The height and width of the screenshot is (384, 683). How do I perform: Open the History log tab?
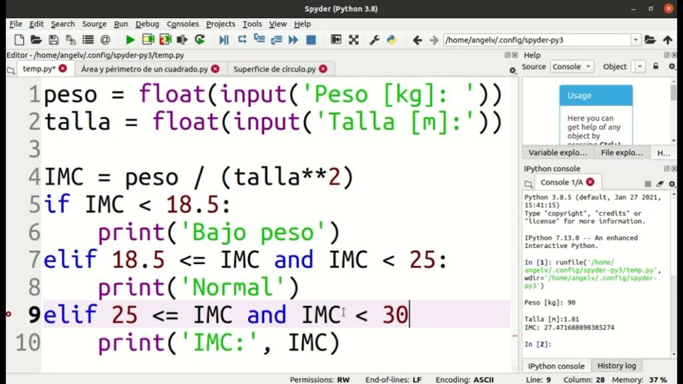(616, 366)
